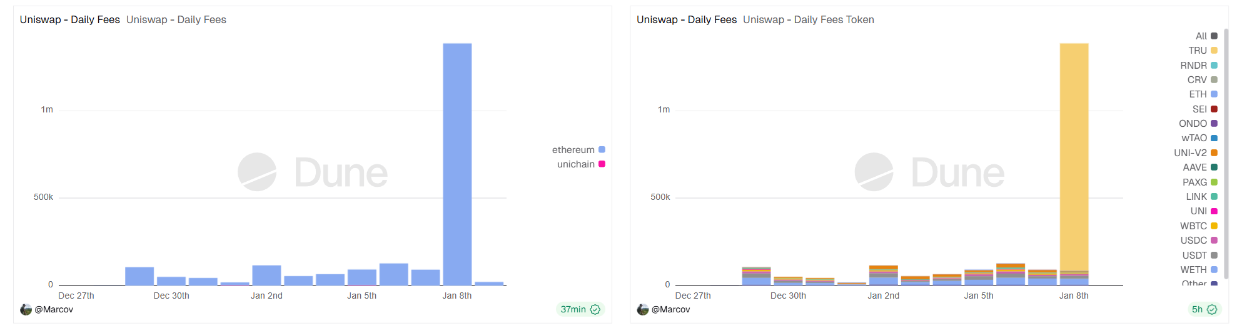Click the tall Jan 8th ethereum bar
This screenshot has height=333, width=1242.
pos(457,162)
